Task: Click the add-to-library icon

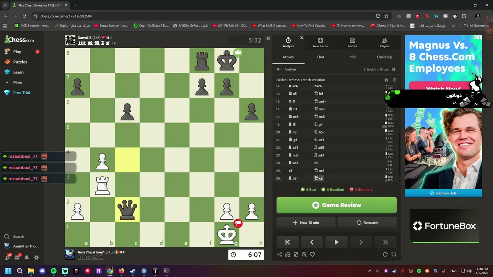Action: pos(288,254)
